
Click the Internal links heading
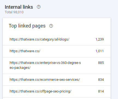[x=19, y=7]
